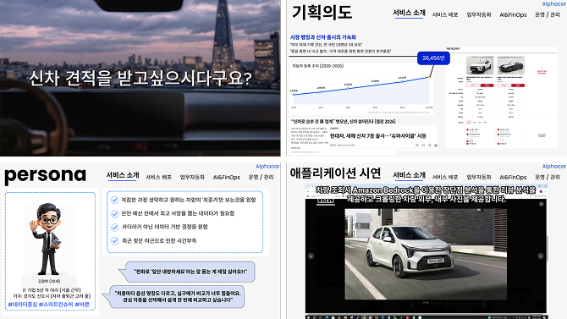Click checkmark beside 복잡한 과정 생략하고 line

(114, 200)
